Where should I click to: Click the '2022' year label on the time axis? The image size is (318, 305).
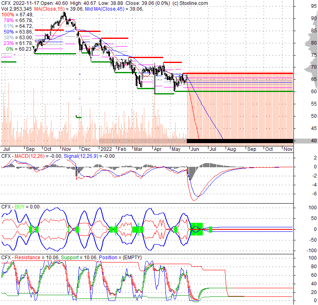click(106, 149)
